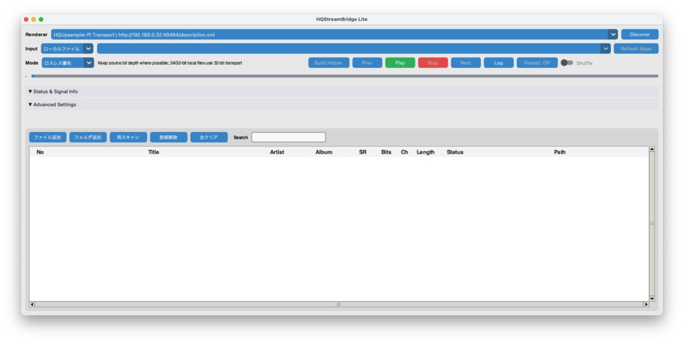Click the Refresh Apps button
The width and height of the screenshot is (684, 343).
pyautogui.click(x=636, y=49)
